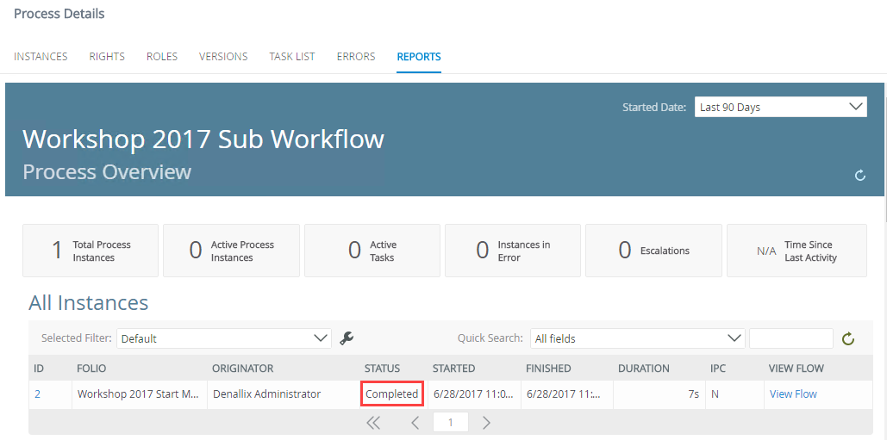Click the Instances in Error card
Screen dimensions: 887x440
(513, 251)
